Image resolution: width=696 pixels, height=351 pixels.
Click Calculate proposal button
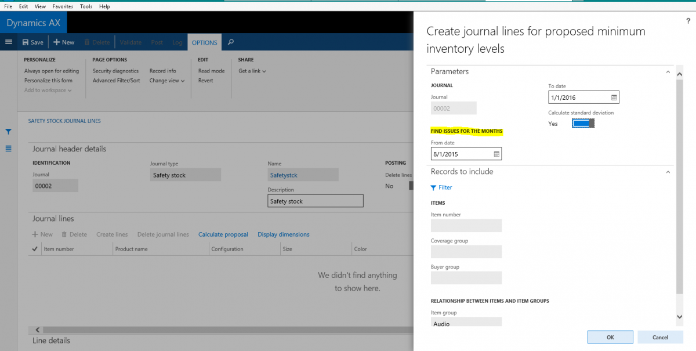point(223,234)
